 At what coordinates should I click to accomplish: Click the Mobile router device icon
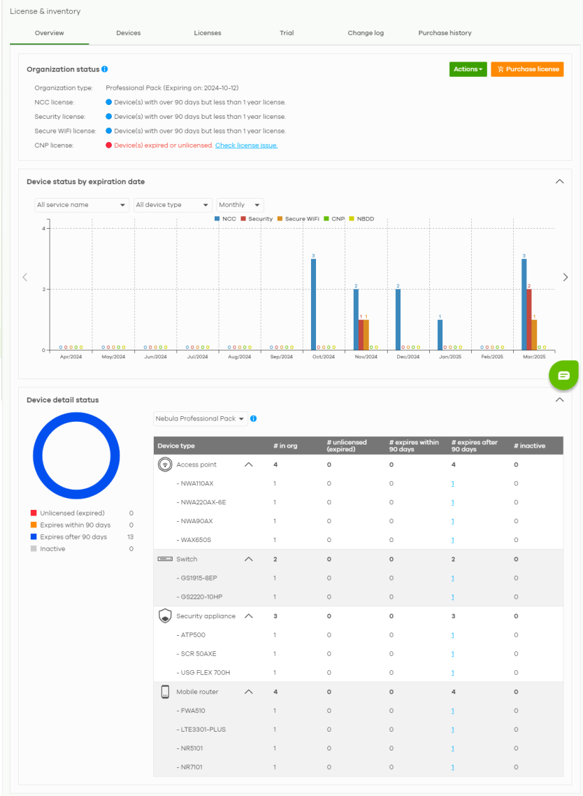click(165, 692)
